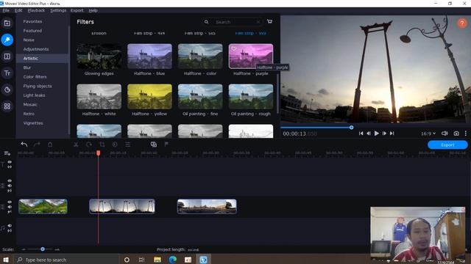Open the More tools grid icon

7,106
